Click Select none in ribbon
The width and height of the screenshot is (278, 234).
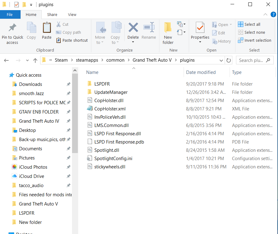point(251,32)
